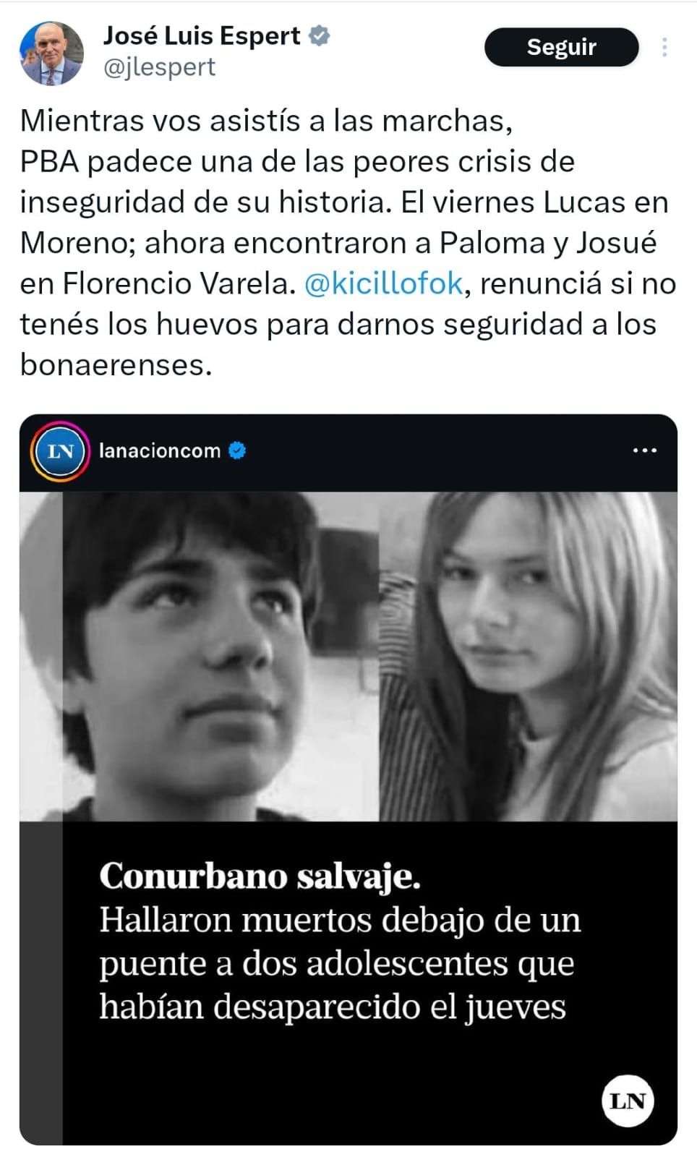Click lanacioncom's blue verified badge
Image resolution: width=697 pixels, height=1157 pixels.
(237, 451)
